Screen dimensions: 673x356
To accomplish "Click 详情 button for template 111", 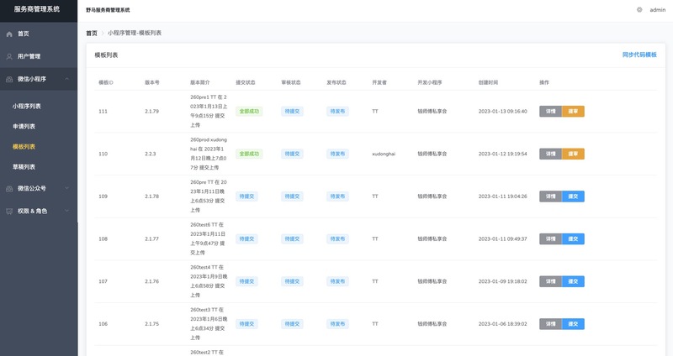I will 550,111.
